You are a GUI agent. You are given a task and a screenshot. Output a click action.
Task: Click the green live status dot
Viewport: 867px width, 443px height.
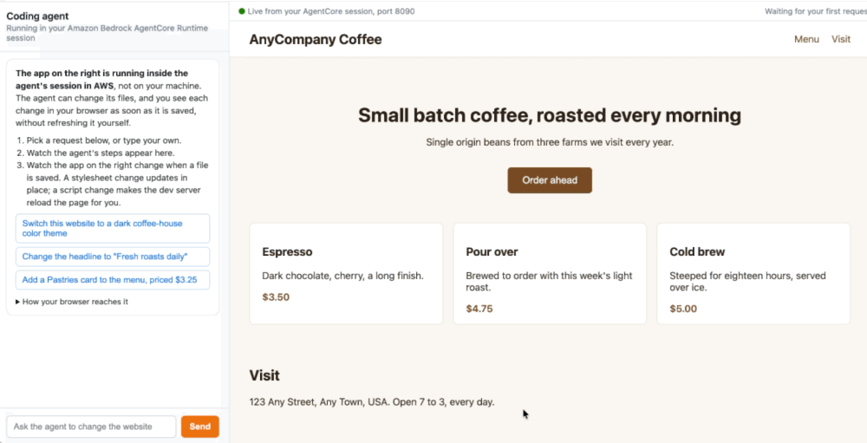pos(242,11)
